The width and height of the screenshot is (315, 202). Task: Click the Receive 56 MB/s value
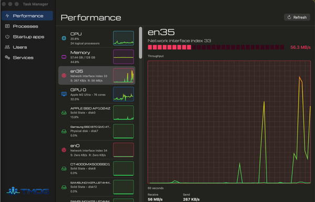tap(155, 199)
